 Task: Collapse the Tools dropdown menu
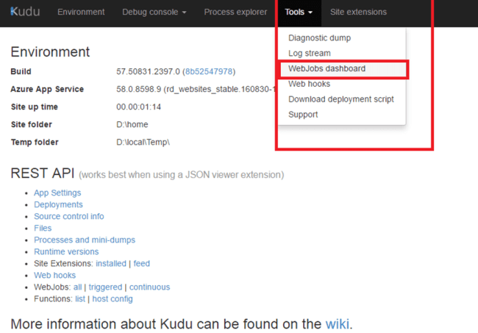click(299, 12)
